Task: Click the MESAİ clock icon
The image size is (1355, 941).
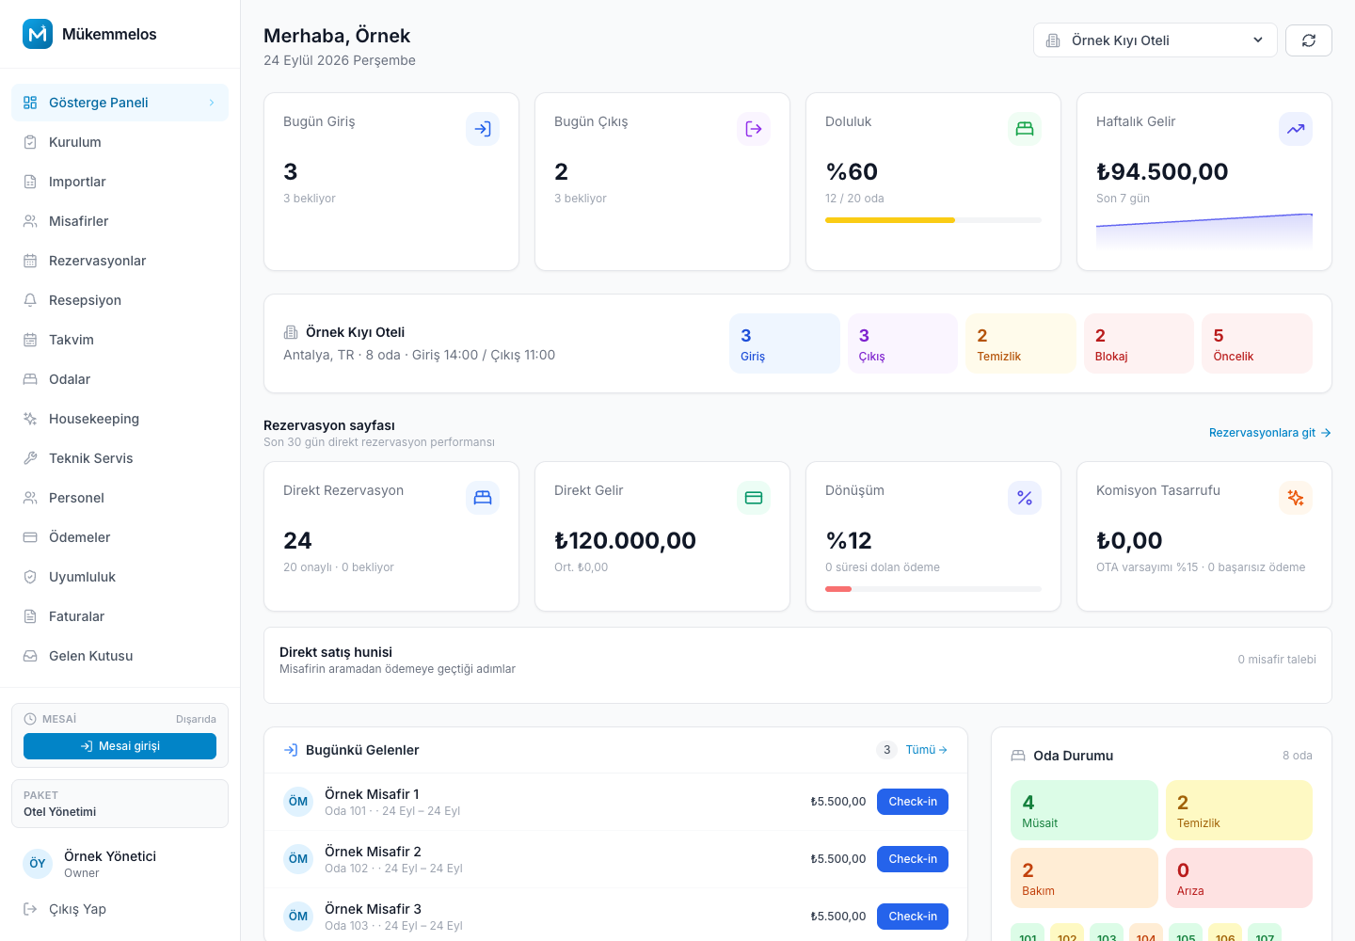Action: (x=30, y=719)
